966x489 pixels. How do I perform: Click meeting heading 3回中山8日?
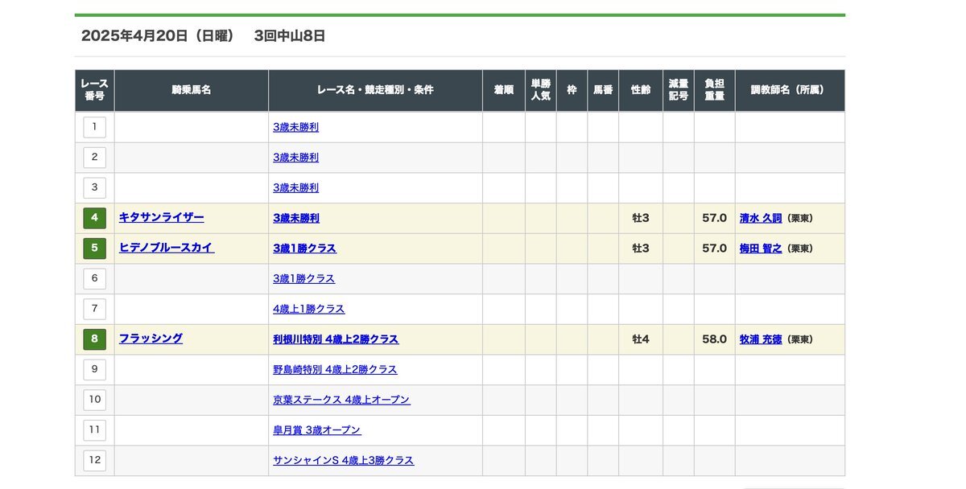tap(289, 36)
